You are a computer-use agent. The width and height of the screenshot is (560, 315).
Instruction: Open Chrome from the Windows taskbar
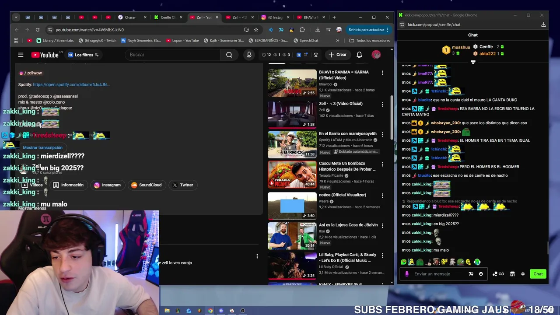point(210,311)
